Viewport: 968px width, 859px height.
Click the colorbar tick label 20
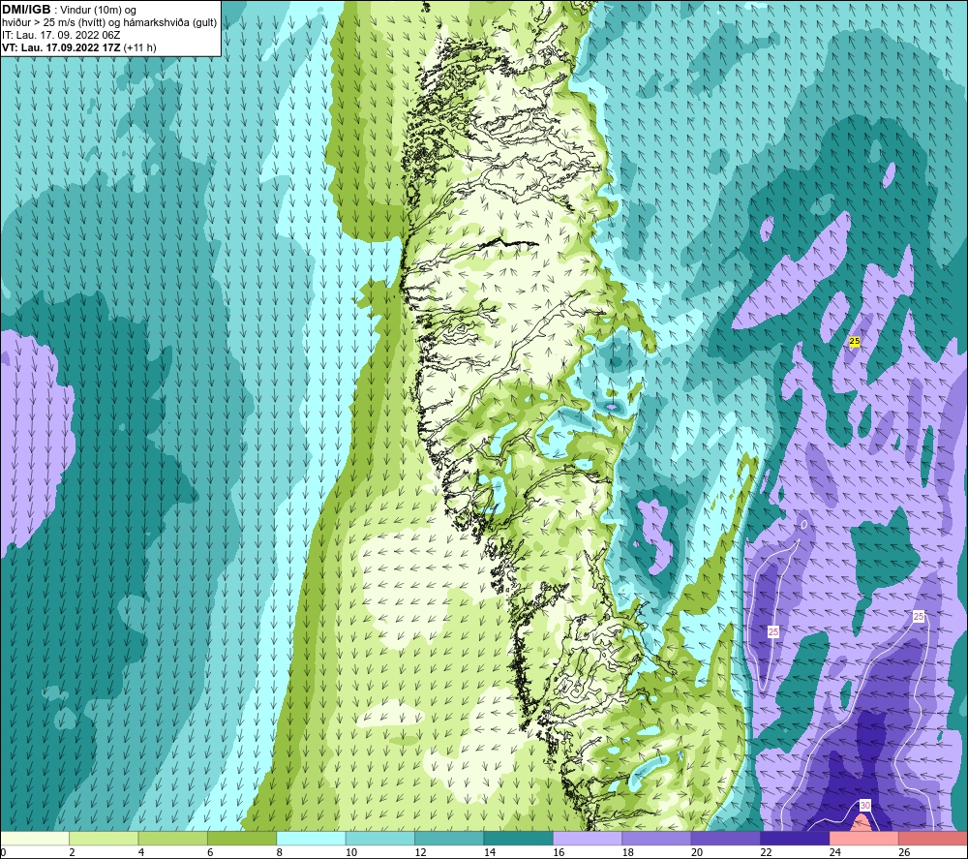(697, 852)
